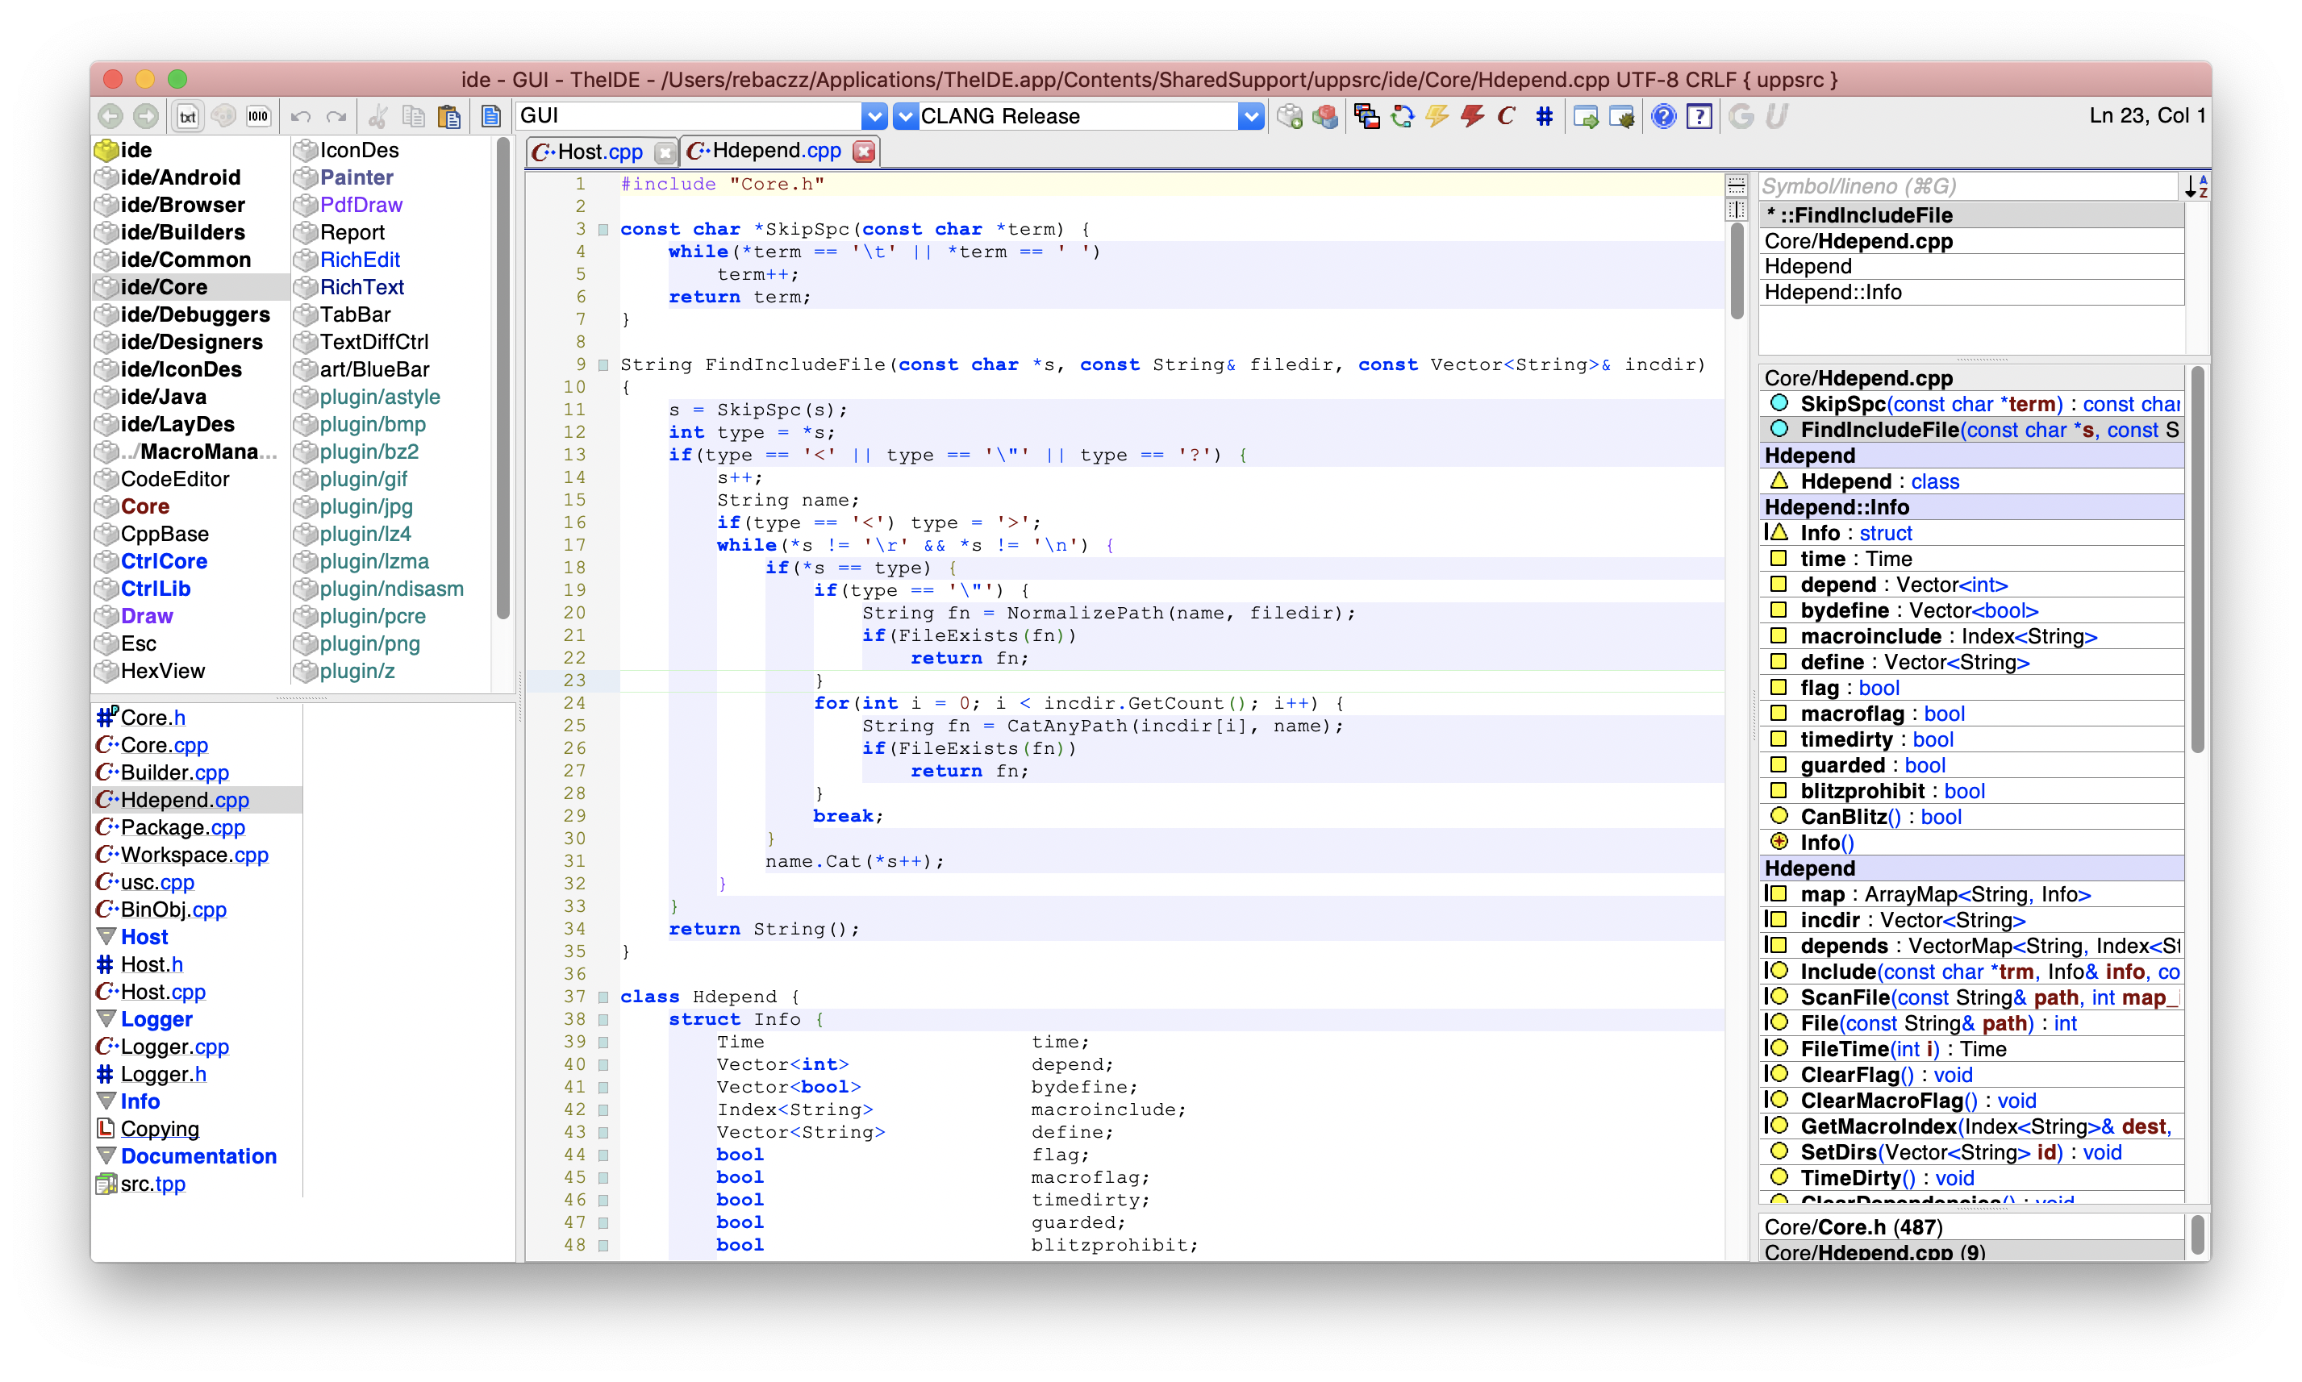Viewport: 2302px width, 1382px height.
Task: Select ide/Debuggers package in list
Action: tap(194, 314)
